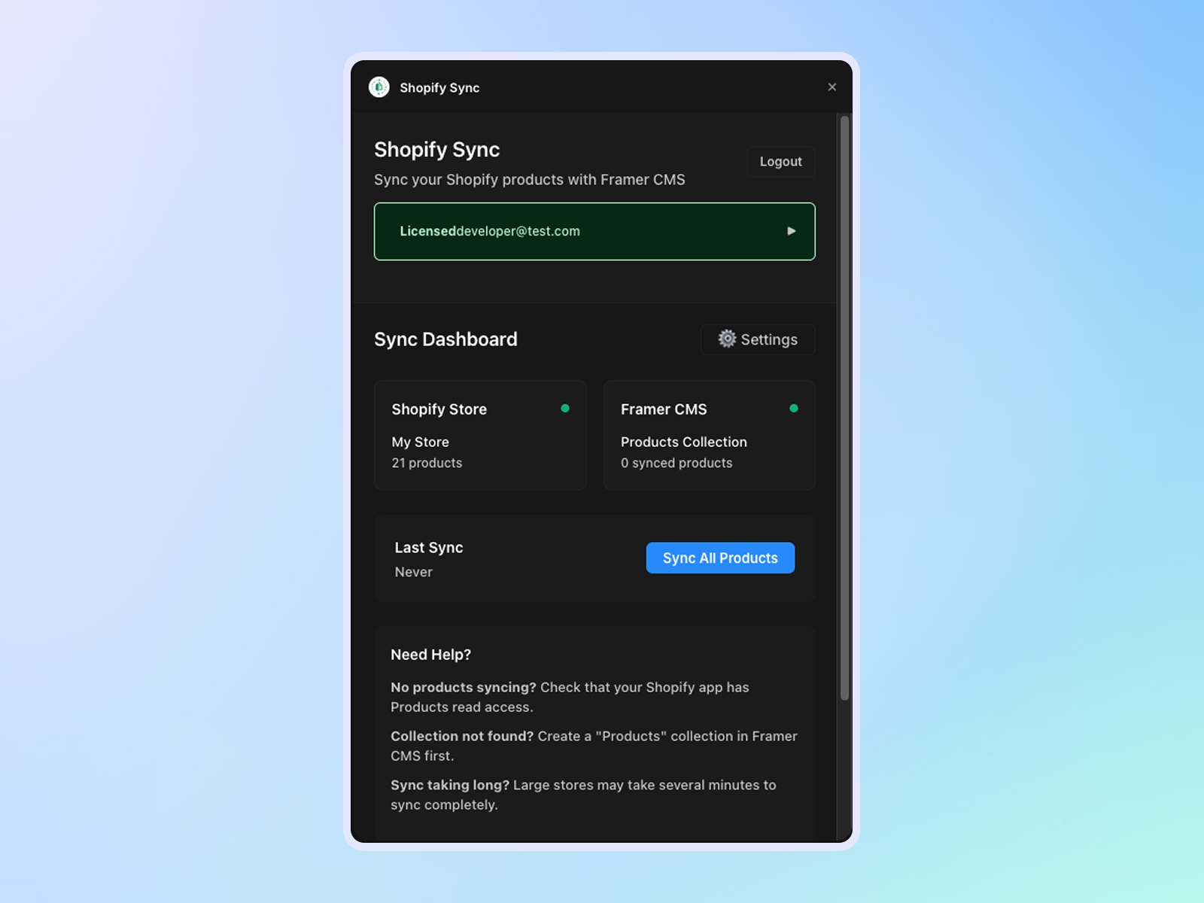Close the Shopify Sync plugin panel
Image resolution: width=1204 pixels, height=903 pixels.
point(832,87)
